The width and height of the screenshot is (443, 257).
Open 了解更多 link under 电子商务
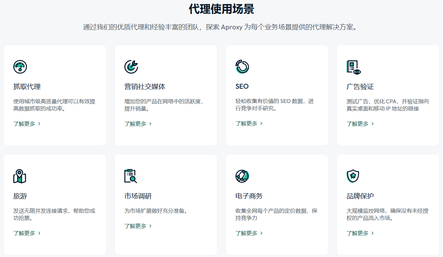pos(249,233)
